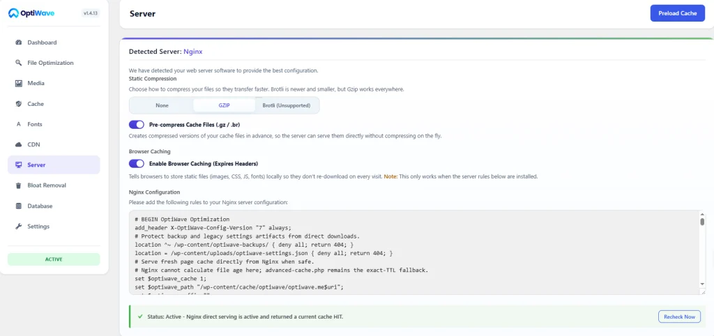
Task: Click the Bloat Removal trash icon
Action: [x=19, y=185]
